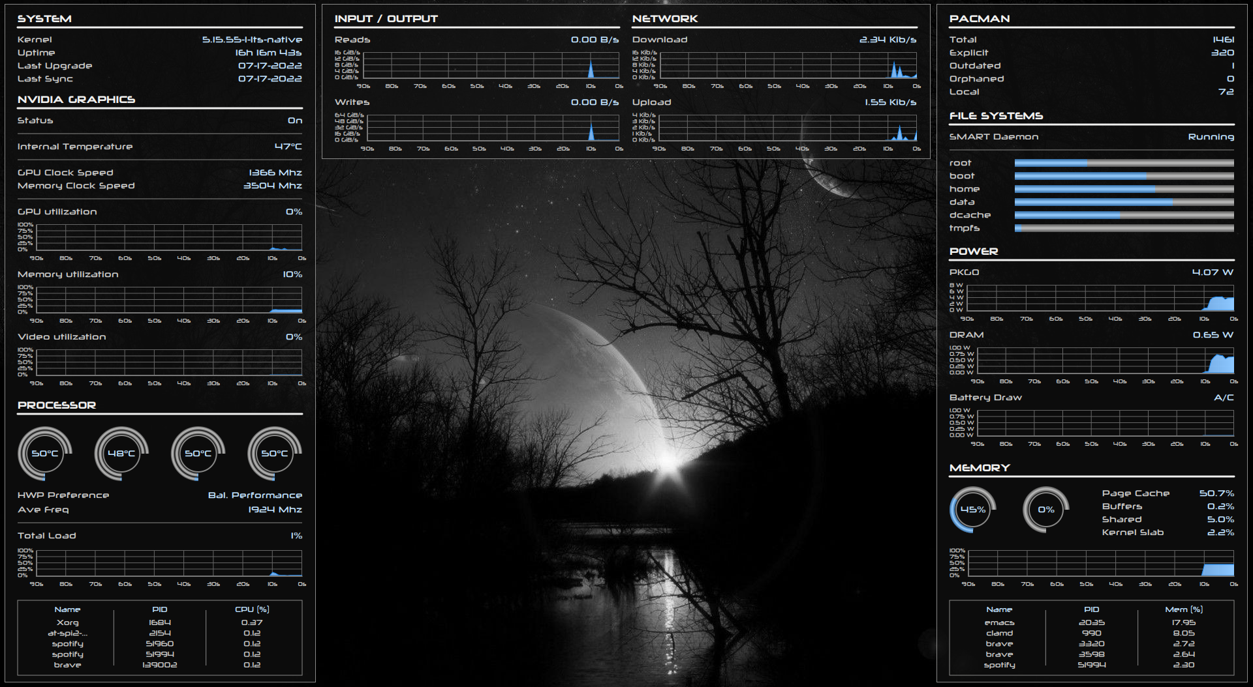
Task: Click the GPU utilization graph
Action: 169,237
